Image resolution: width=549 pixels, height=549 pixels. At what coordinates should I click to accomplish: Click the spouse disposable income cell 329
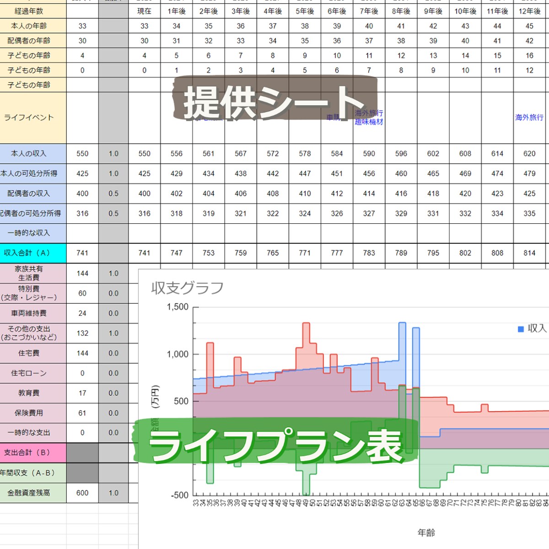click(x=401, y=214)
